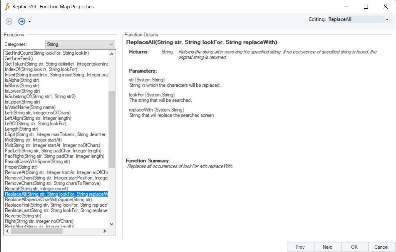
Task: Click the back navigation arrow icon
Action: [9, 21]
